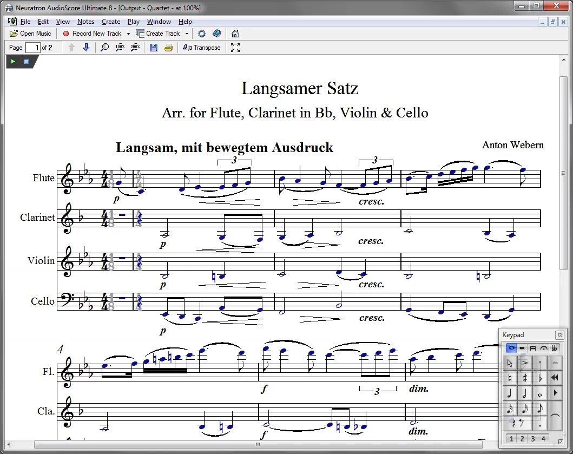
Task: Expand the Record New Track dropdown arrow
Action: [128, 34]
